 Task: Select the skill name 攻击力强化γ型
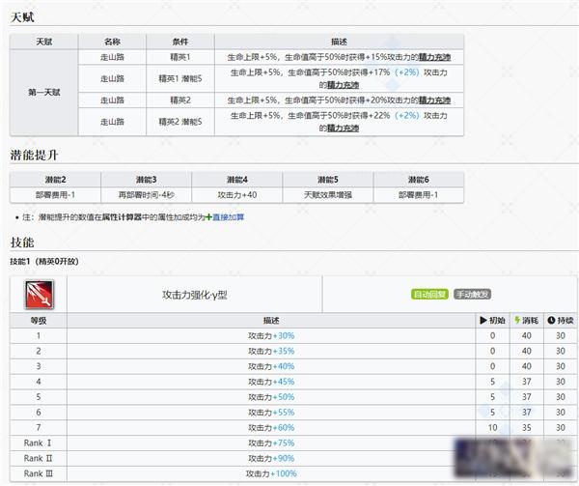pos(195,295)
